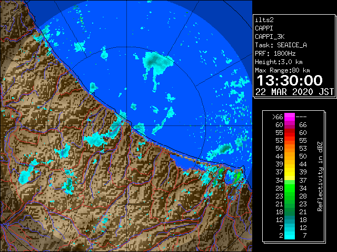The image size is (337, 252).
Task: Click the red 55–60 dBZ swatch
Action: [290, 133]
